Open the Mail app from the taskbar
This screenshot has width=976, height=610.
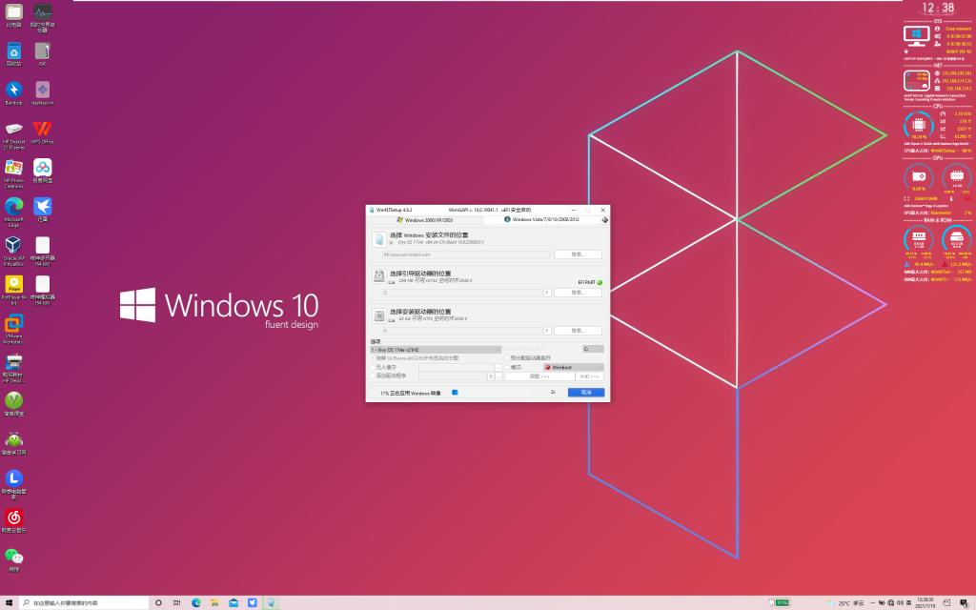pyautogui.click(x=234, y=602)
